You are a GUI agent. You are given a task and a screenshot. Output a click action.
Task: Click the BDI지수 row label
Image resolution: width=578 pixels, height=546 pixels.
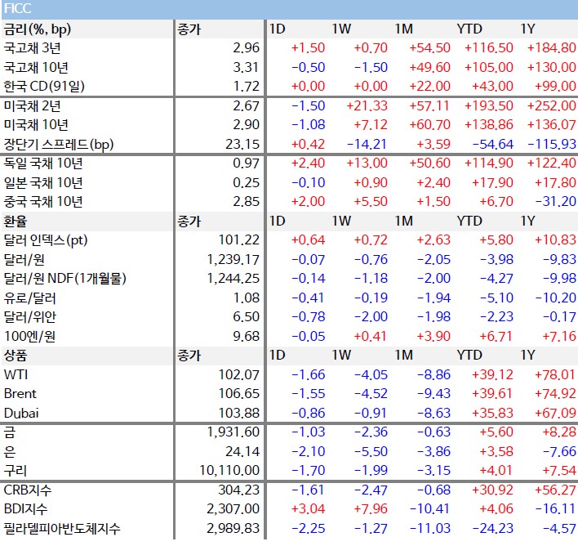coord(25,509)
